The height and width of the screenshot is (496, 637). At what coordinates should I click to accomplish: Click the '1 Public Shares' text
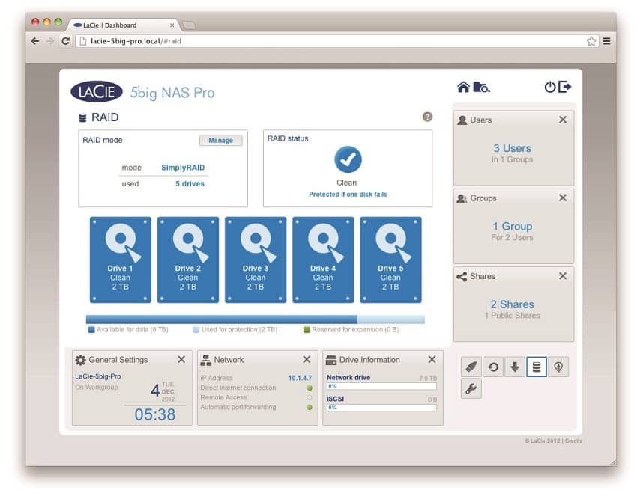pyautogui.click(x=512, y=316)
